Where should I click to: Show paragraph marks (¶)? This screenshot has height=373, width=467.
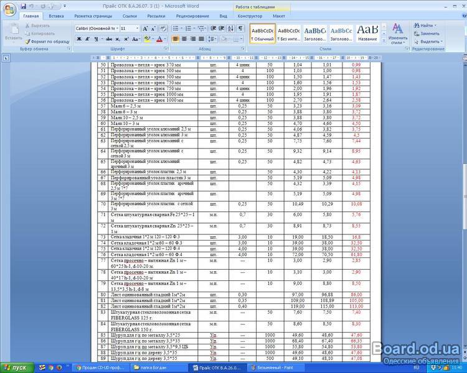pos(240,29)
